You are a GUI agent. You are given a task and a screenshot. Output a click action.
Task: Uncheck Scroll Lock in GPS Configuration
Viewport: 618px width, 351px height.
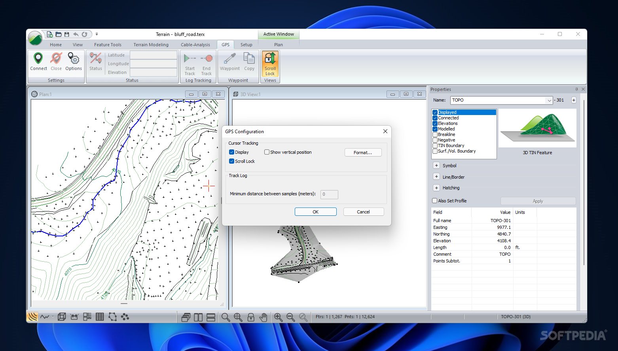(232, 161)
